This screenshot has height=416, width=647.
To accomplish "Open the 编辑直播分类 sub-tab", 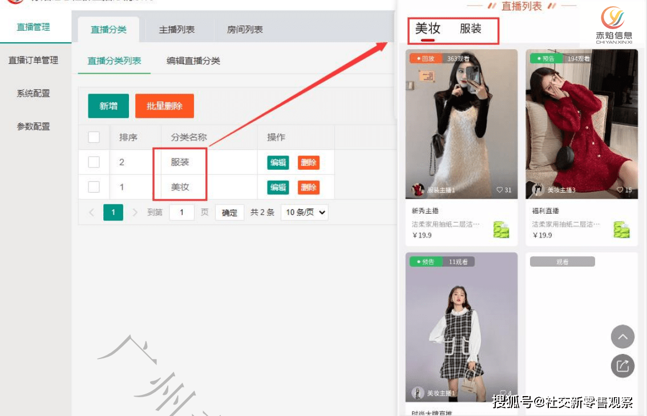I will tap(193, 61).
